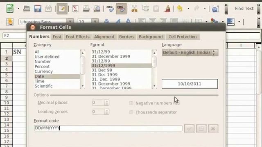Screen dimensions: 262x147
Task: Click the Open file icon
Action: coord(27,8)
